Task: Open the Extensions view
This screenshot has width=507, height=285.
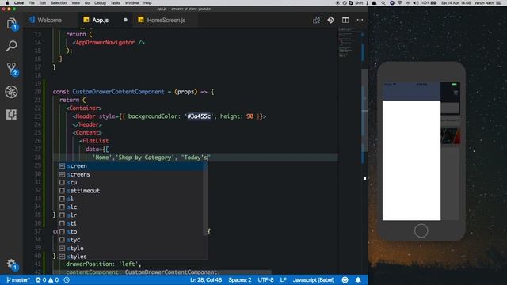Action: tap(12, 114)
